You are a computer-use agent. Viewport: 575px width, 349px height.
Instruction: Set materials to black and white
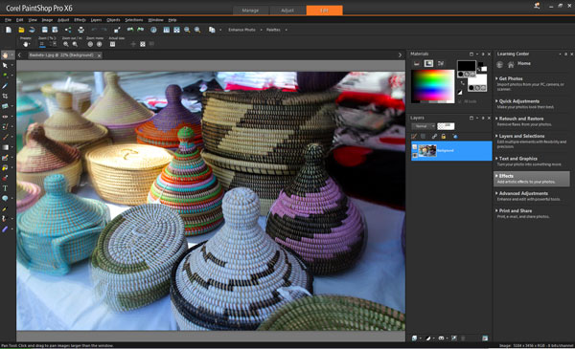[x=460, y=92]
